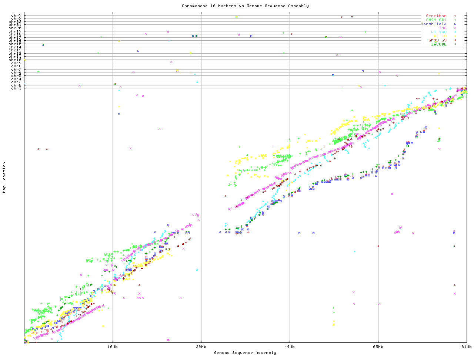Click the 'Map Location' y-axis label

4,177
